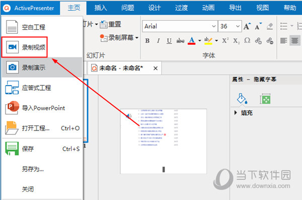This screenshot has height=200, width=302.
Task: Choose 导入PowerPoint menu entry
Action: click(x=42, y=108)
